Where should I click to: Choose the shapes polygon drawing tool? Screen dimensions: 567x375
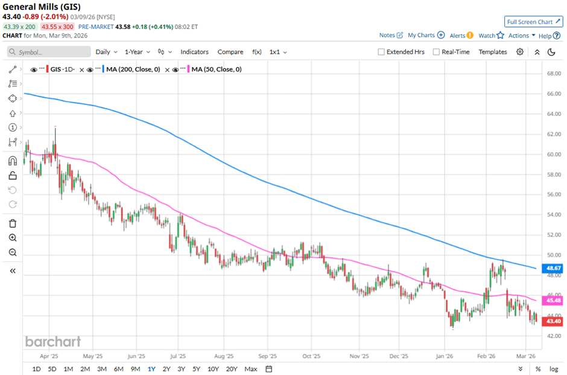(x=13, y=98)
